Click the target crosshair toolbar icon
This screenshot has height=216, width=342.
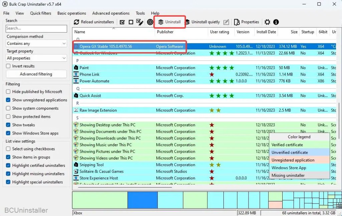click(x=150, y=22)
